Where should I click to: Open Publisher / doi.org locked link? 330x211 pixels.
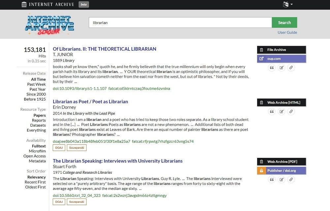[x=281, y=171]
